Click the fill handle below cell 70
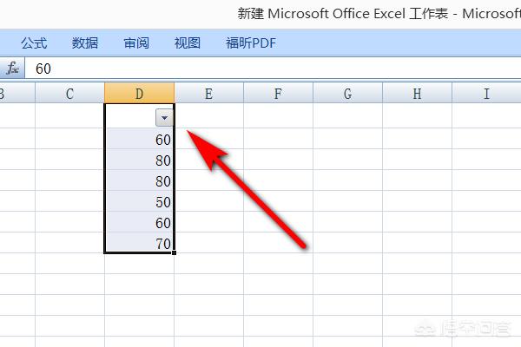 click(x=175, y=253)
